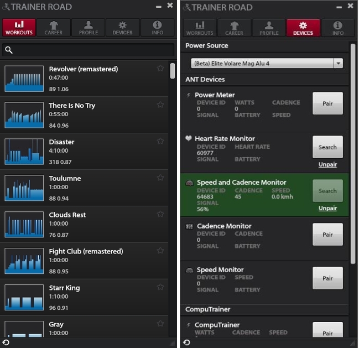
Task: Select the Gray workout title
Action: click(56, 324)
